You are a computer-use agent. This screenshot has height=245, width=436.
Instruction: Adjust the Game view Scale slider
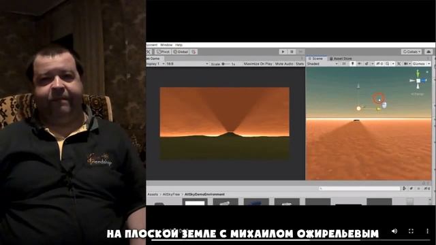click(x=225, y=64)
